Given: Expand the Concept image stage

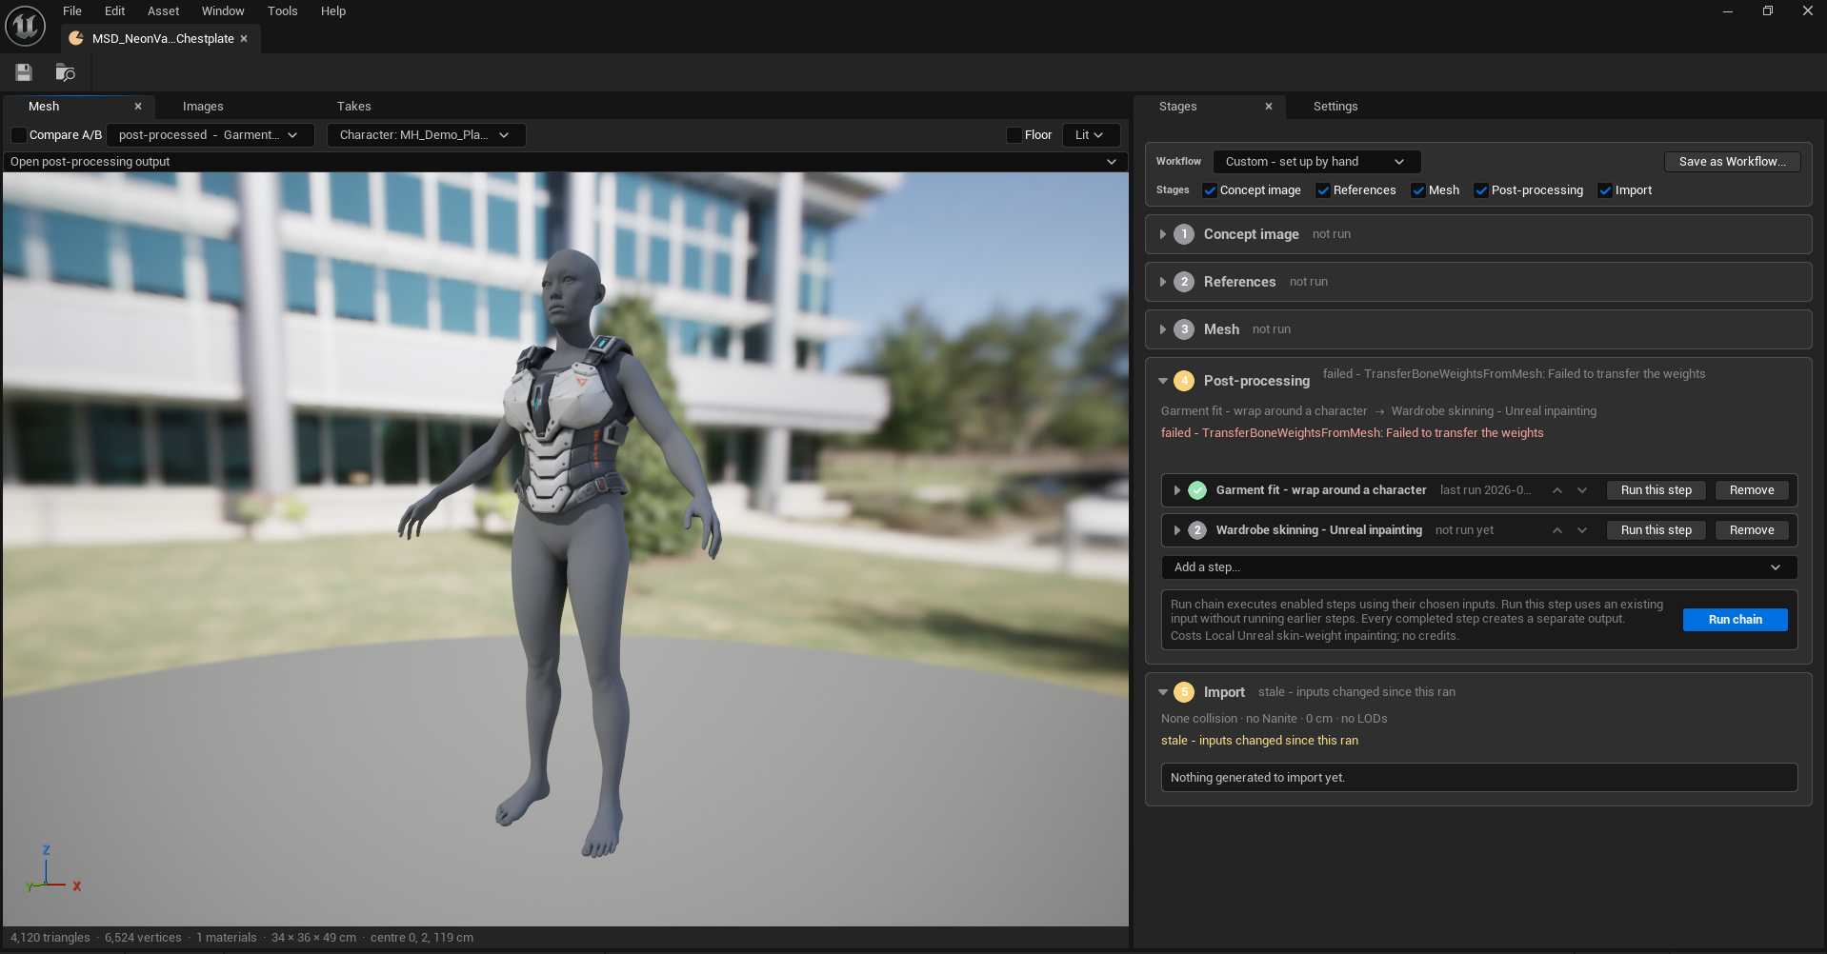Looking at the screenshot, I should (1163, 234).
